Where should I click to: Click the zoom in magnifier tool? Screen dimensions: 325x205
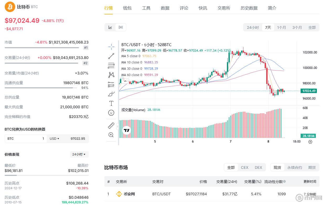click(x=111, y=135)
